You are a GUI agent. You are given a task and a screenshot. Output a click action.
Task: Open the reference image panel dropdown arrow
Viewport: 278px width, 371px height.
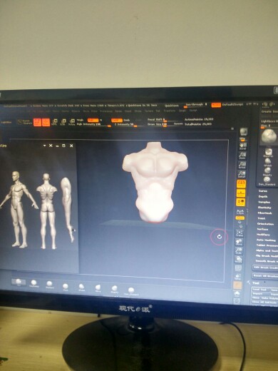pyautogui.click(x=44, y=146)
